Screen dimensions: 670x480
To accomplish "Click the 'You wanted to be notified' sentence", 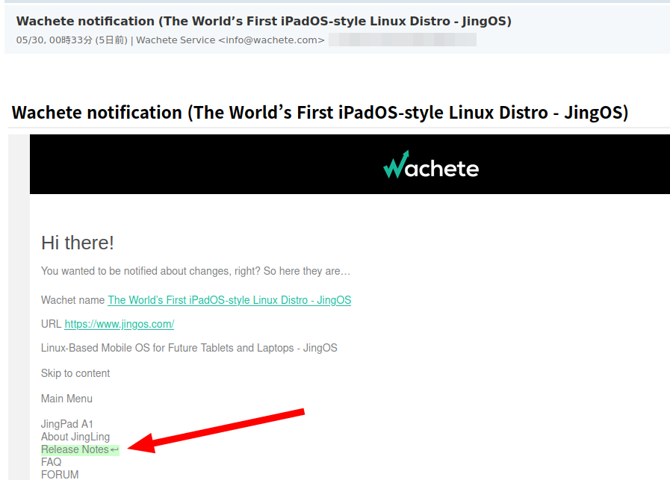I will click(x=196, y=271).
